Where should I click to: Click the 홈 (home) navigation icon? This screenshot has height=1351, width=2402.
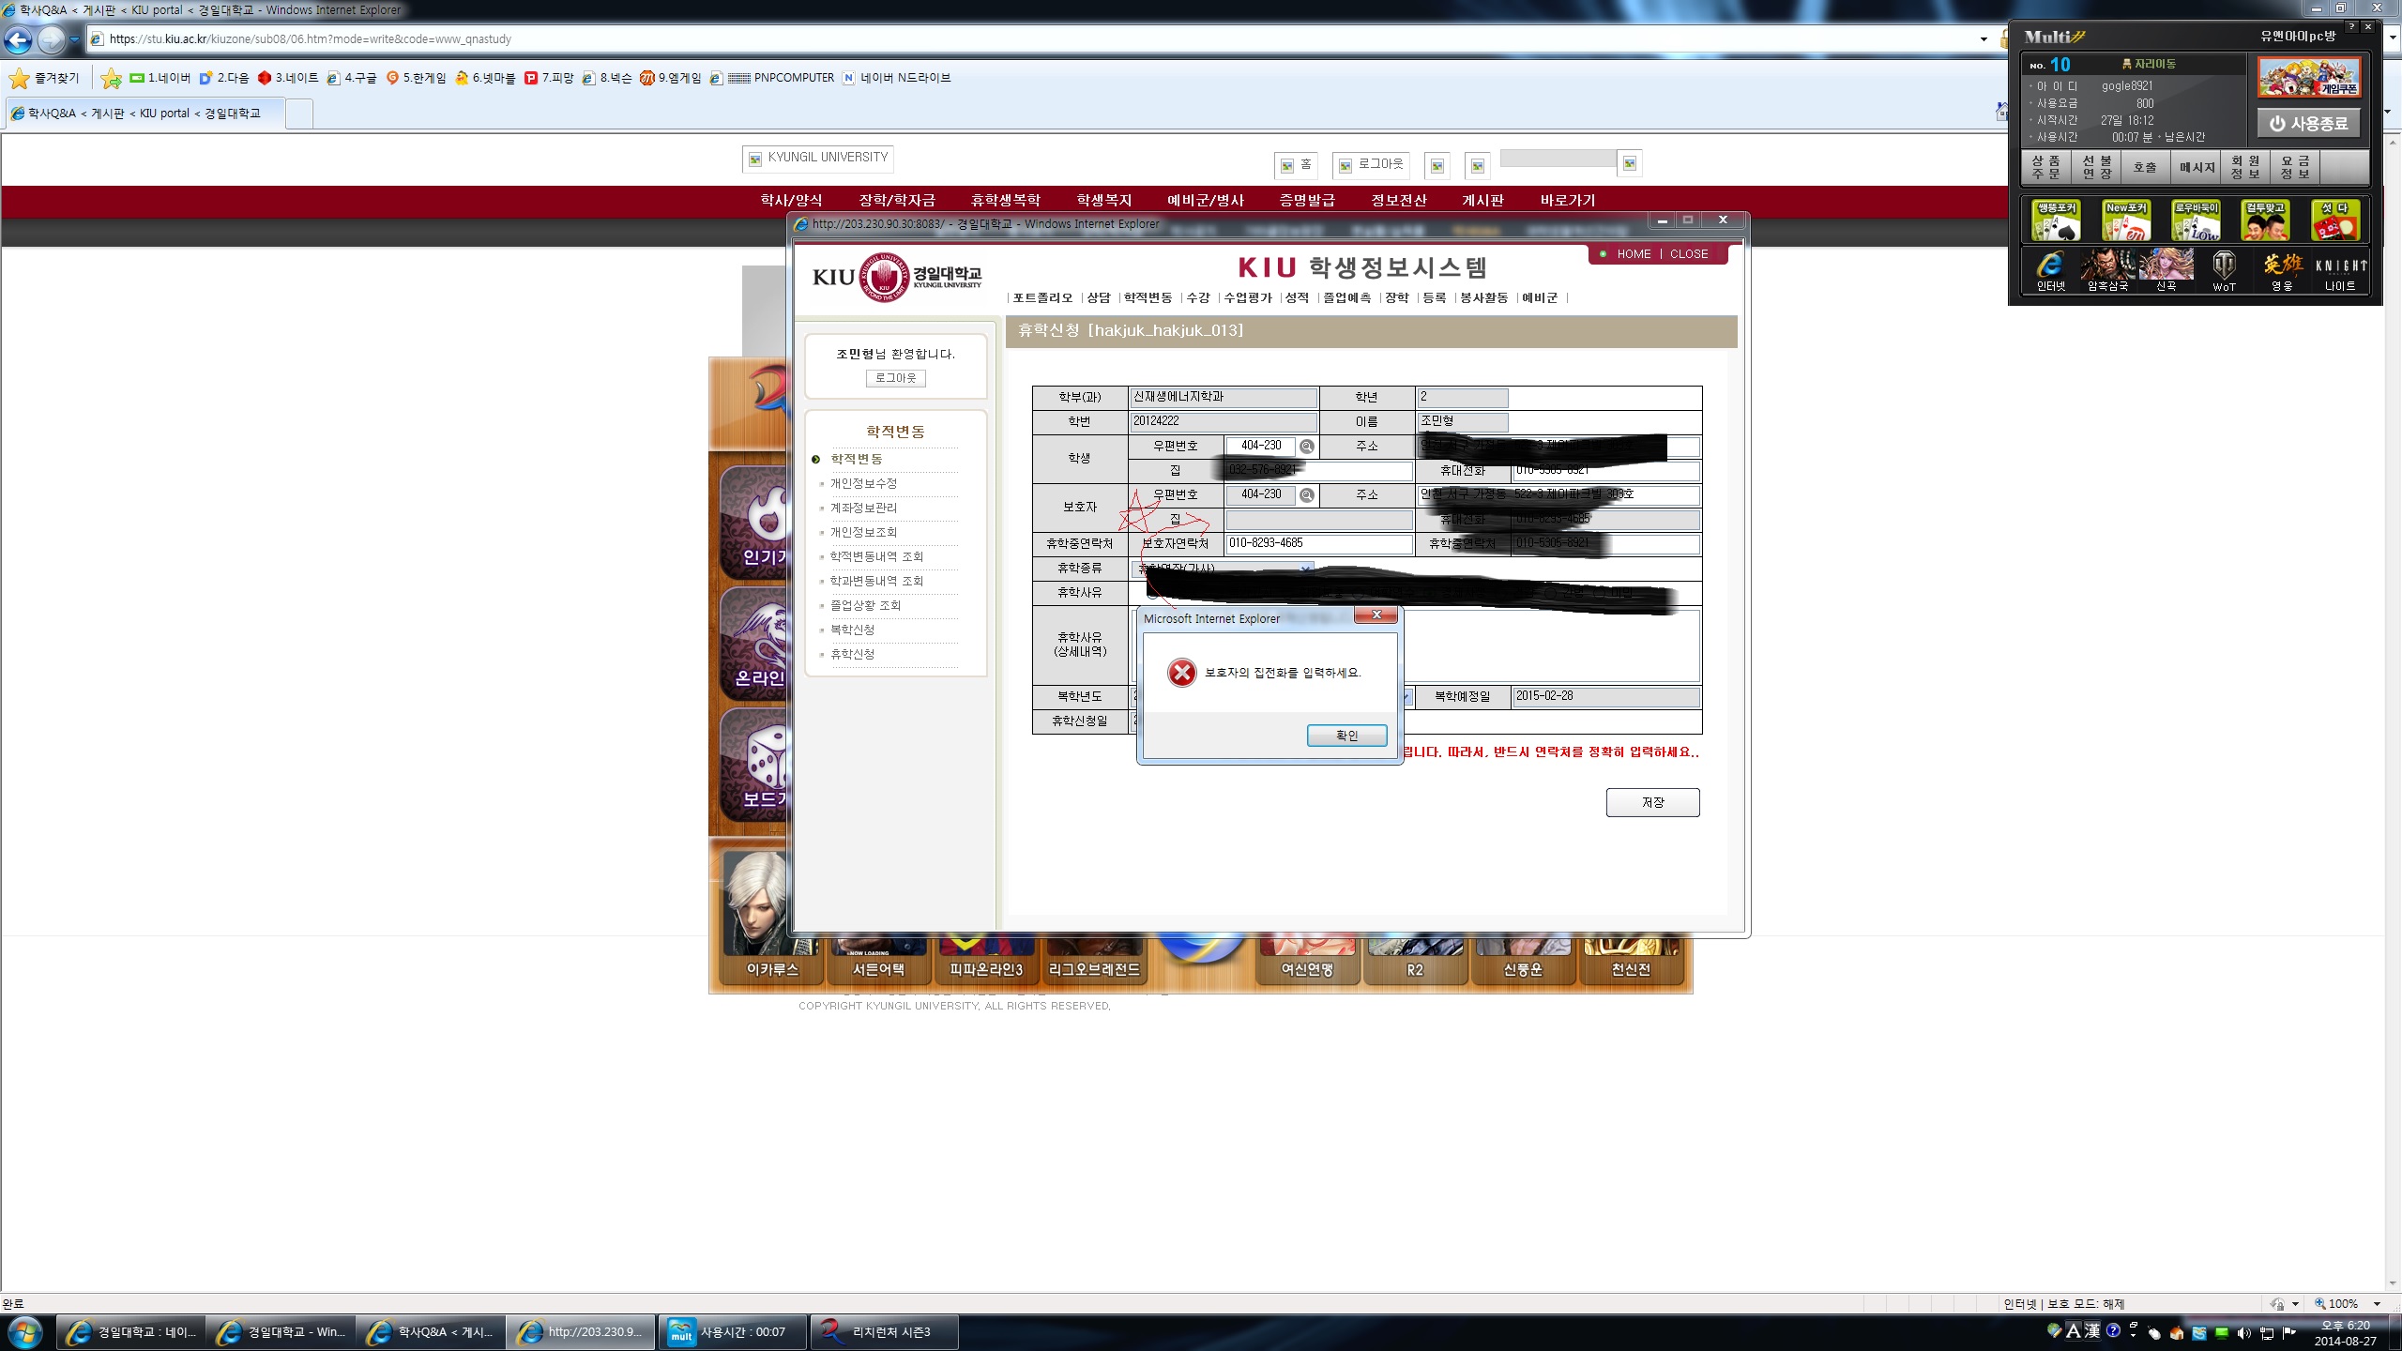click(1301, 161)
